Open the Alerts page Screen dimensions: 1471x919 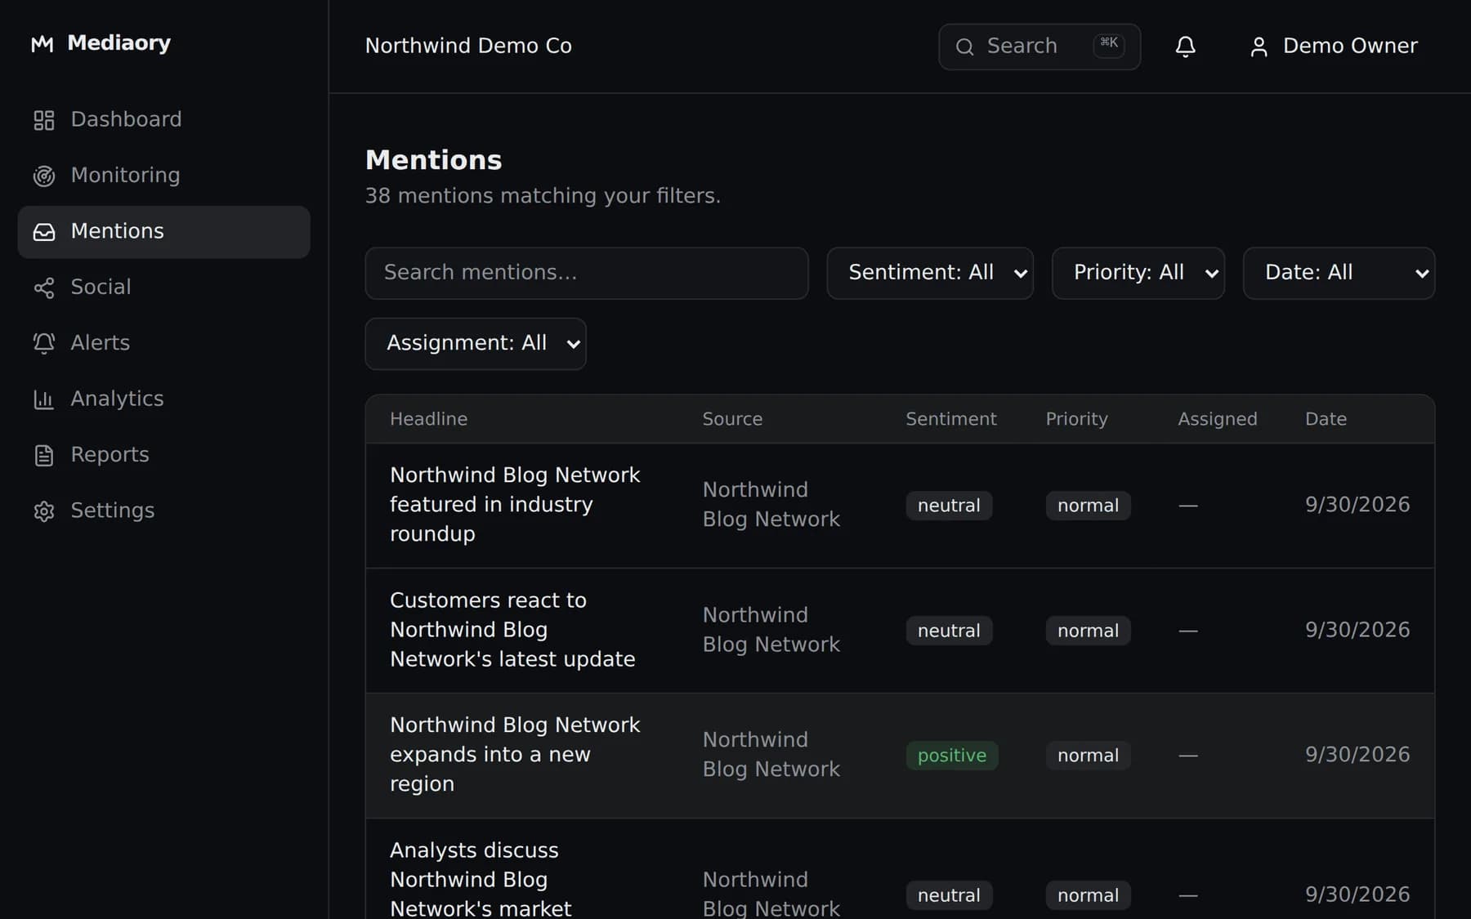point(163,343)
